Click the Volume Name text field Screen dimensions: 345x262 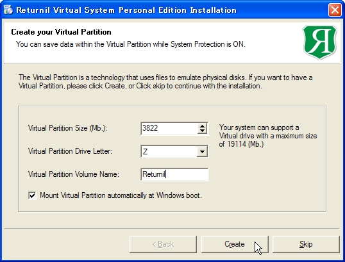point(174,174)
